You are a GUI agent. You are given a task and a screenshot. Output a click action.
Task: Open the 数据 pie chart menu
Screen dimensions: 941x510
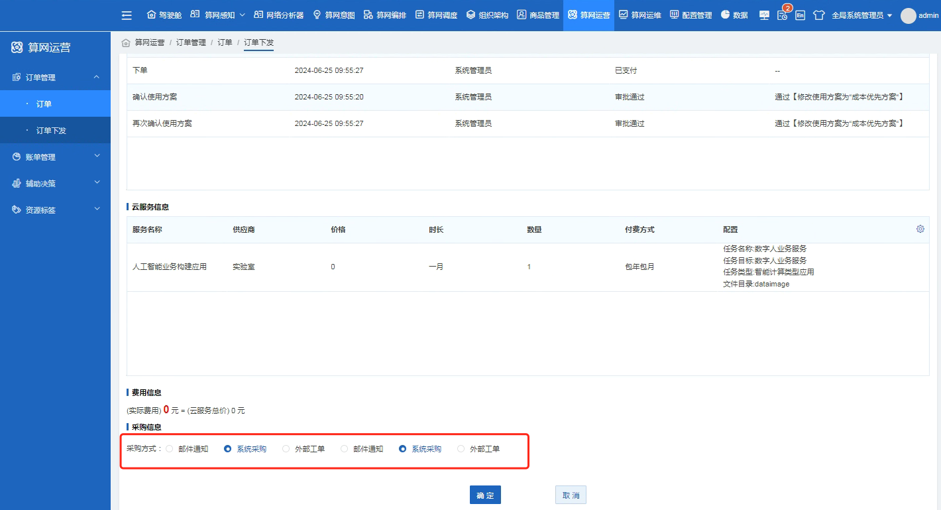coord(734,15)
